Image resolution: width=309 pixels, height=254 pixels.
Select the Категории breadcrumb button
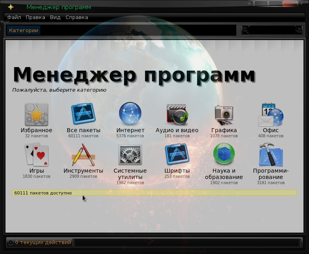23,30
